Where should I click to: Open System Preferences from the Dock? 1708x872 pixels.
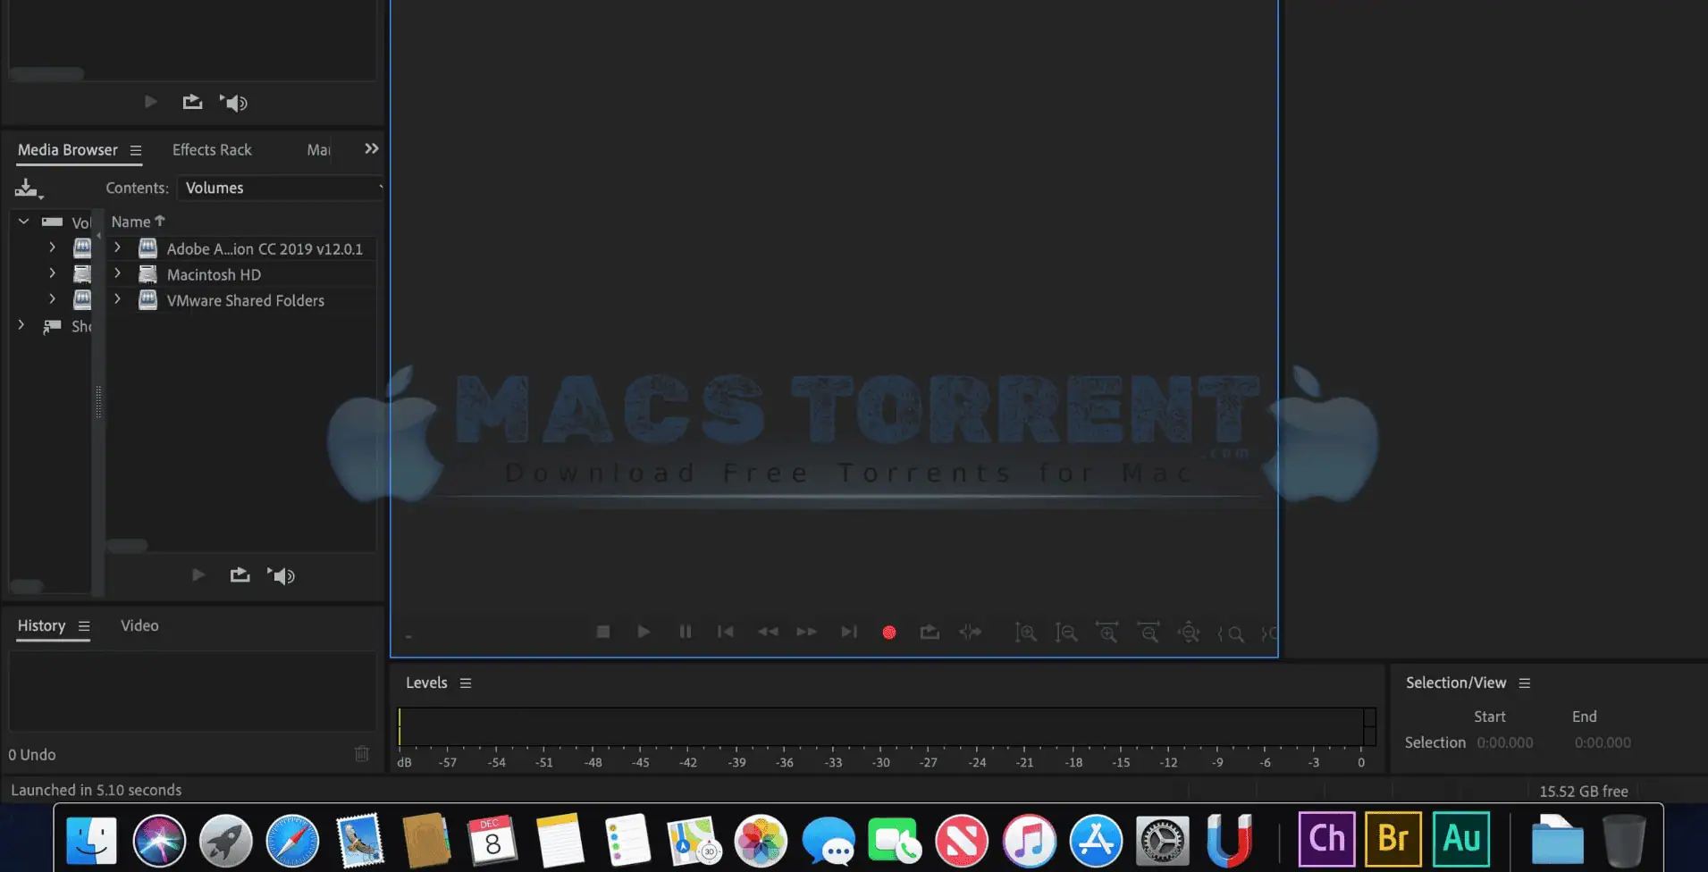(1163, 841)
